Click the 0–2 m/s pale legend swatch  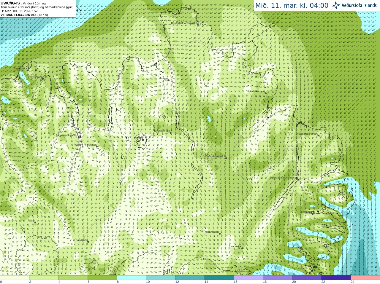pyautogui.click(x=15, y=278)
